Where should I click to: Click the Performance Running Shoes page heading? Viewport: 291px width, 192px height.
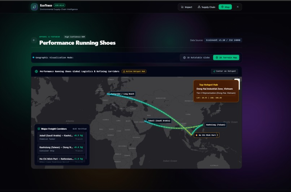[77, 43]
